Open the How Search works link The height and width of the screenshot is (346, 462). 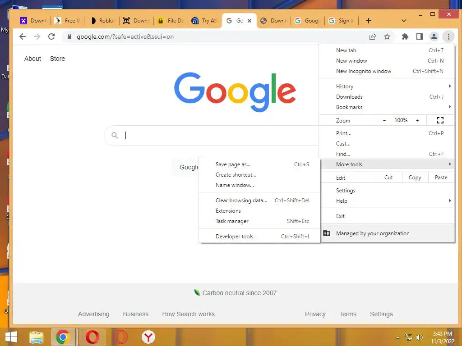point(188,314)
